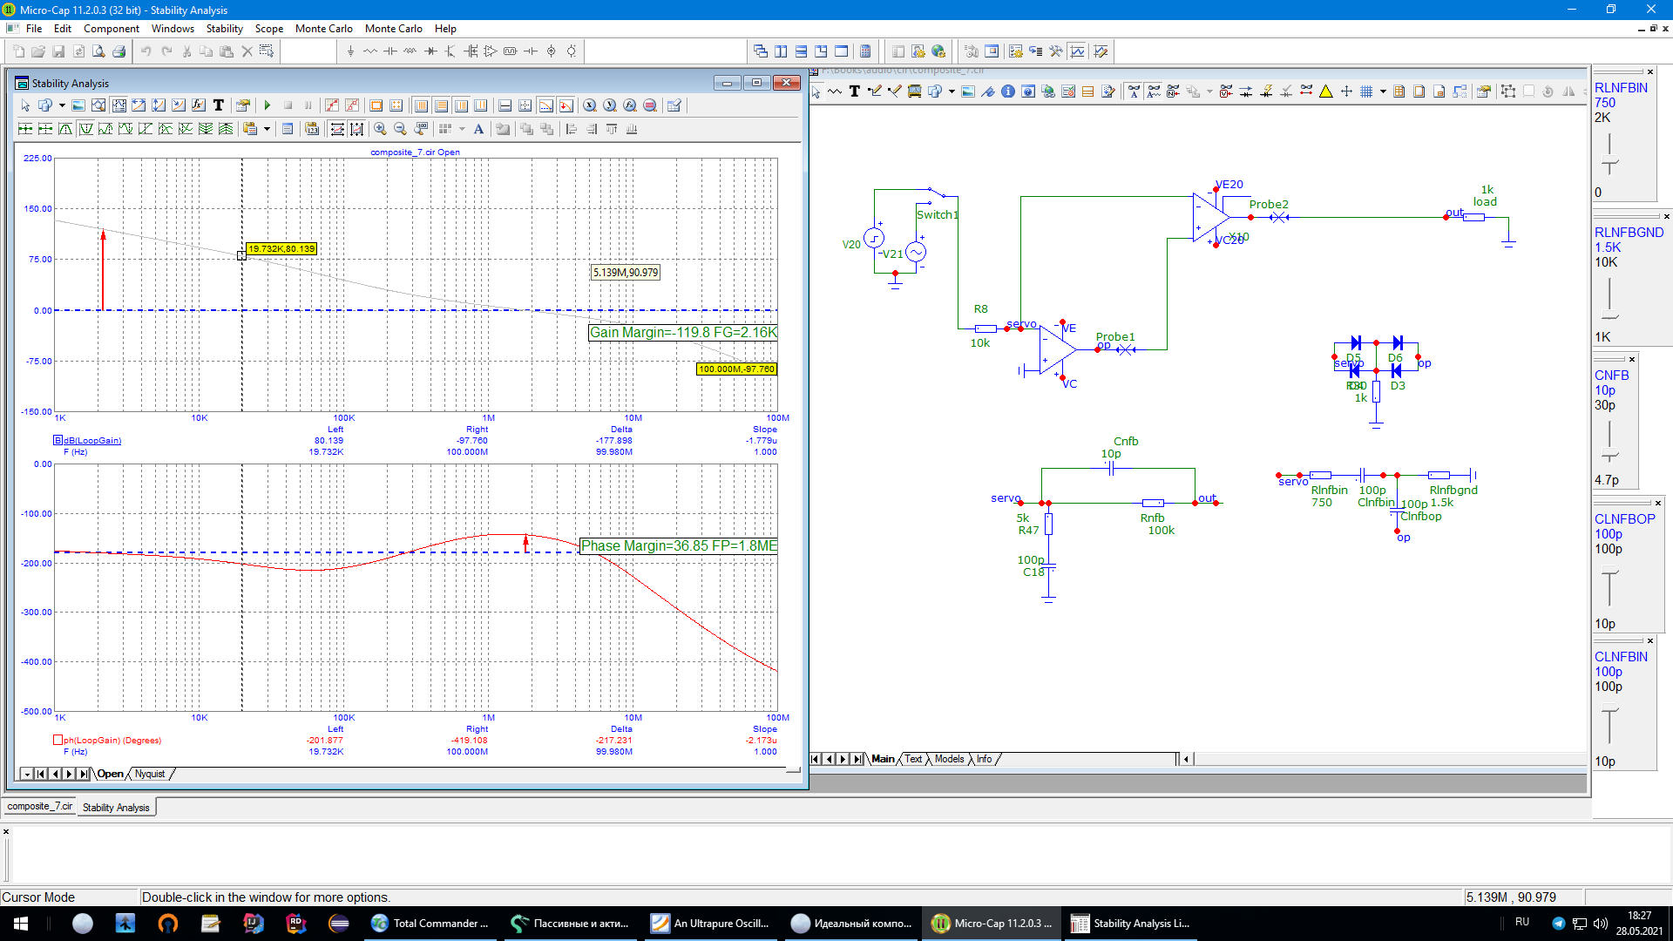Select the Opamp component icon
Viewport: 1673px width, 941px height.
tap(491, 51)
